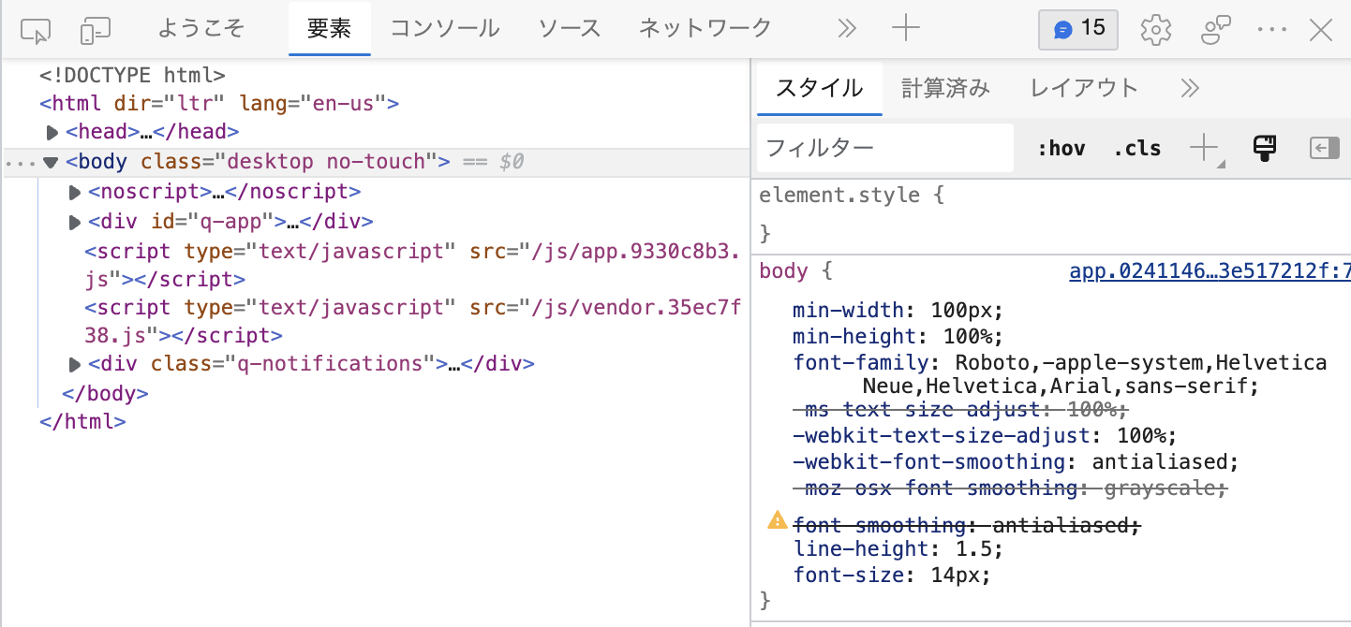Click the new style rule plus icon
This screenshot has width=1351, height=627.
(1204, 148)
